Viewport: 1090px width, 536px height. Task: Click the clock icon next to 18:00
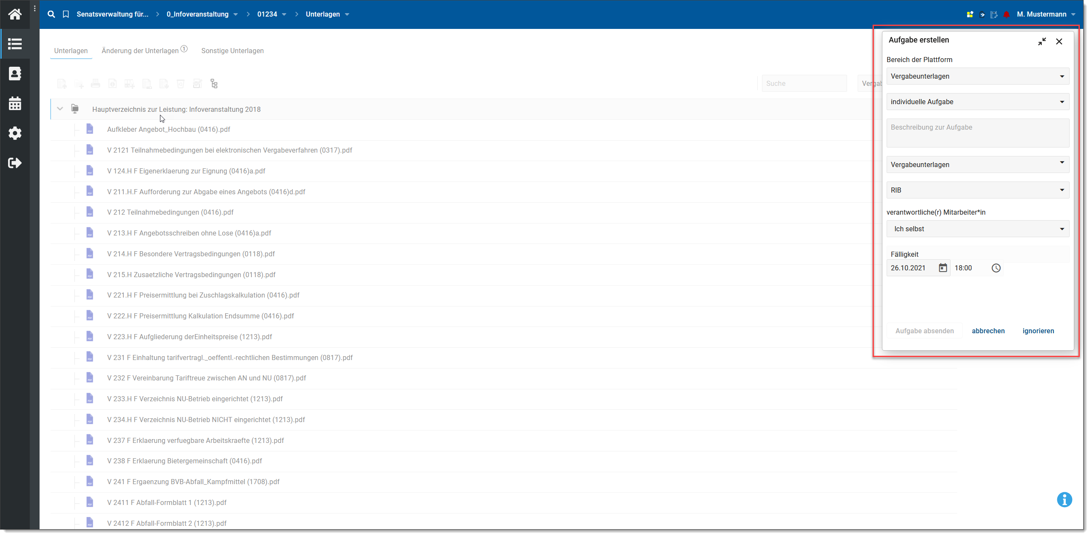[x=996, y=268]
